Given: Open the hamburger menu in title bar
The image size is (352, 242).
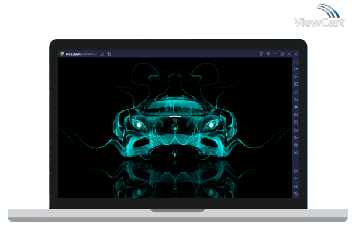Looking at the screenshot, I should point(268,54).
